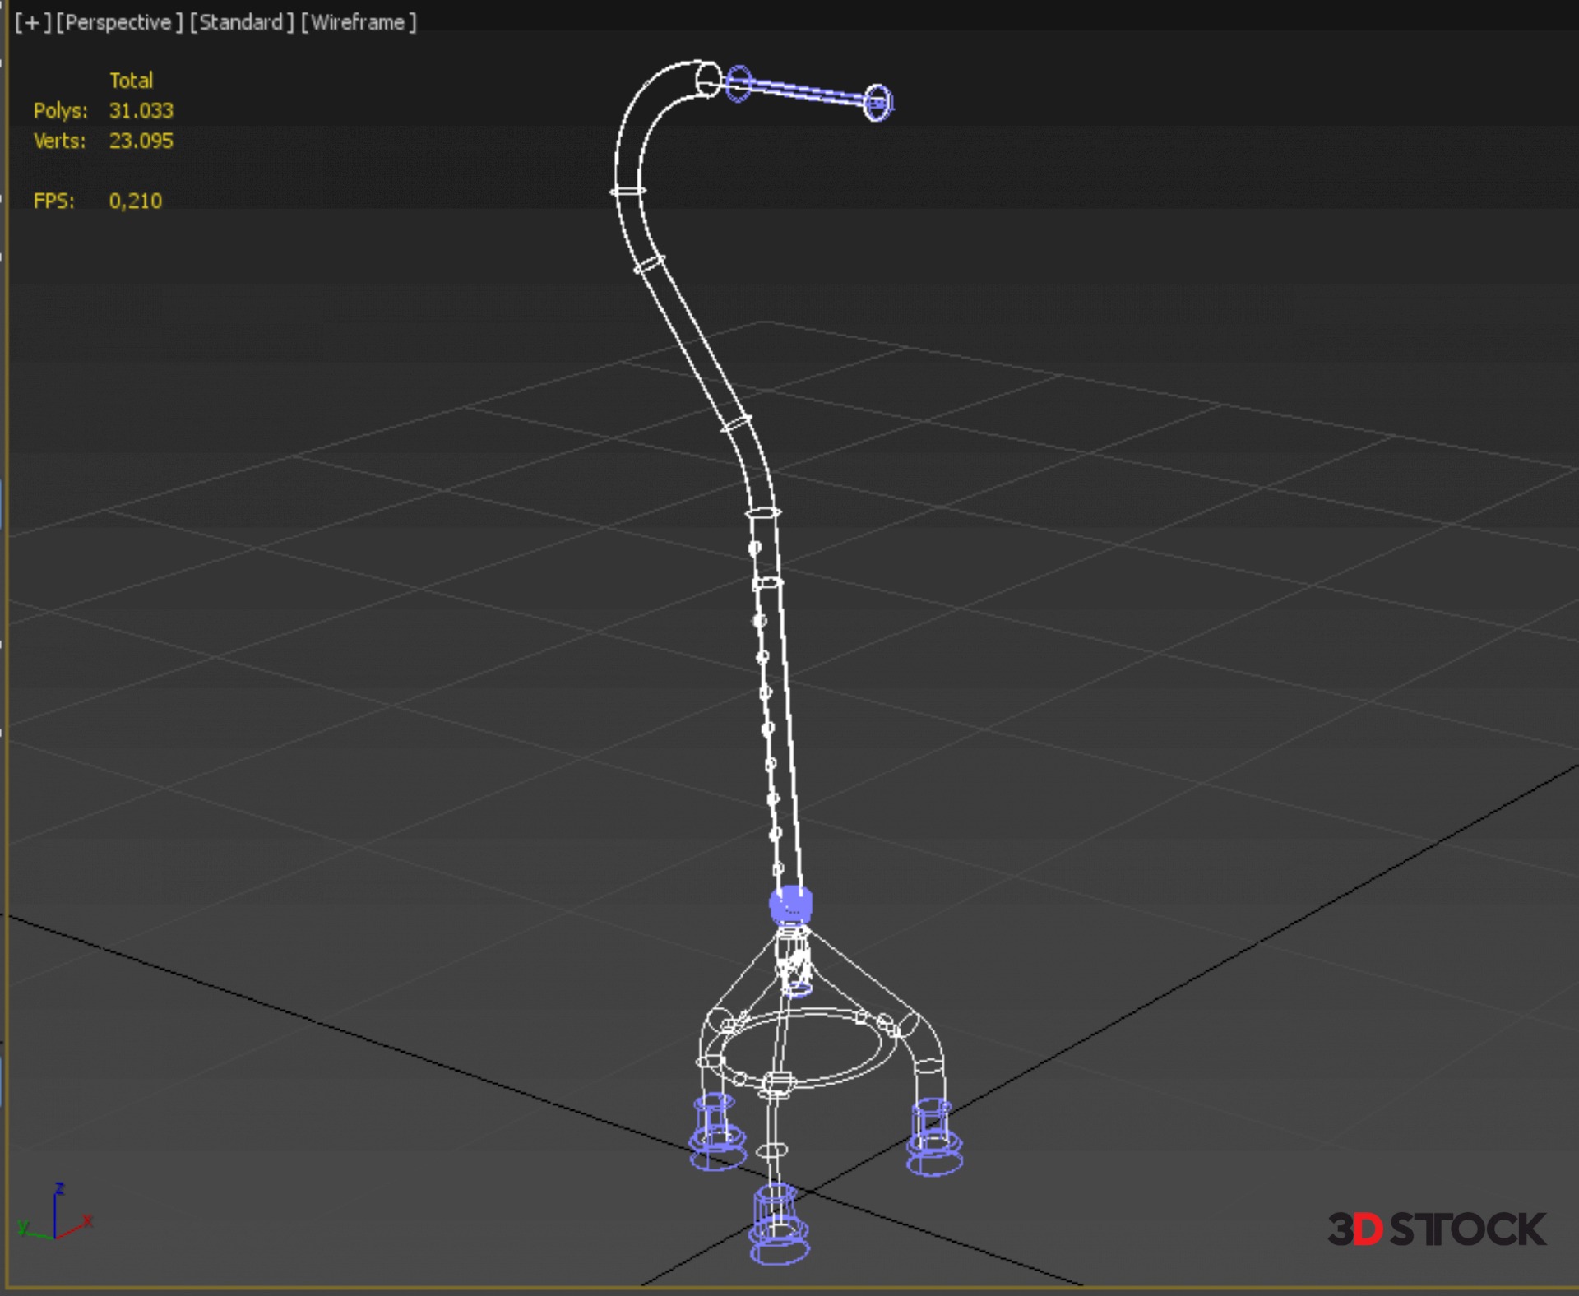Open the Perspective viewport label menu
Screen dimensions: 1579x1296
point(118,22)
